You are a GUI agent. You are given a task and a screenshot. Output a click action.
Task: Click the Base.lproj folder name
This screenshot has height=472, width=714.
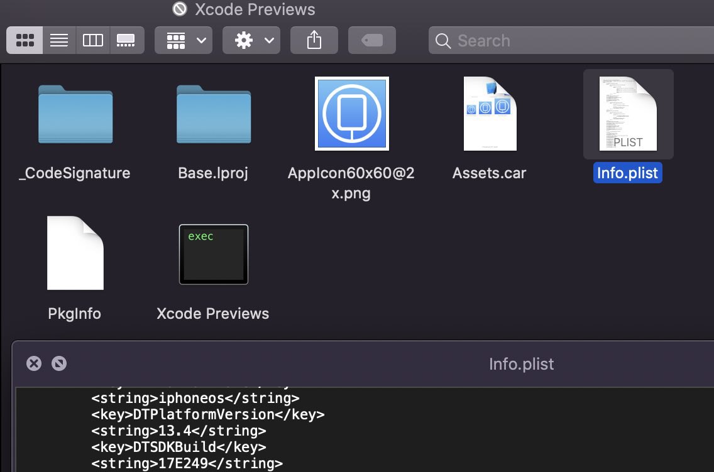point(213,173)
